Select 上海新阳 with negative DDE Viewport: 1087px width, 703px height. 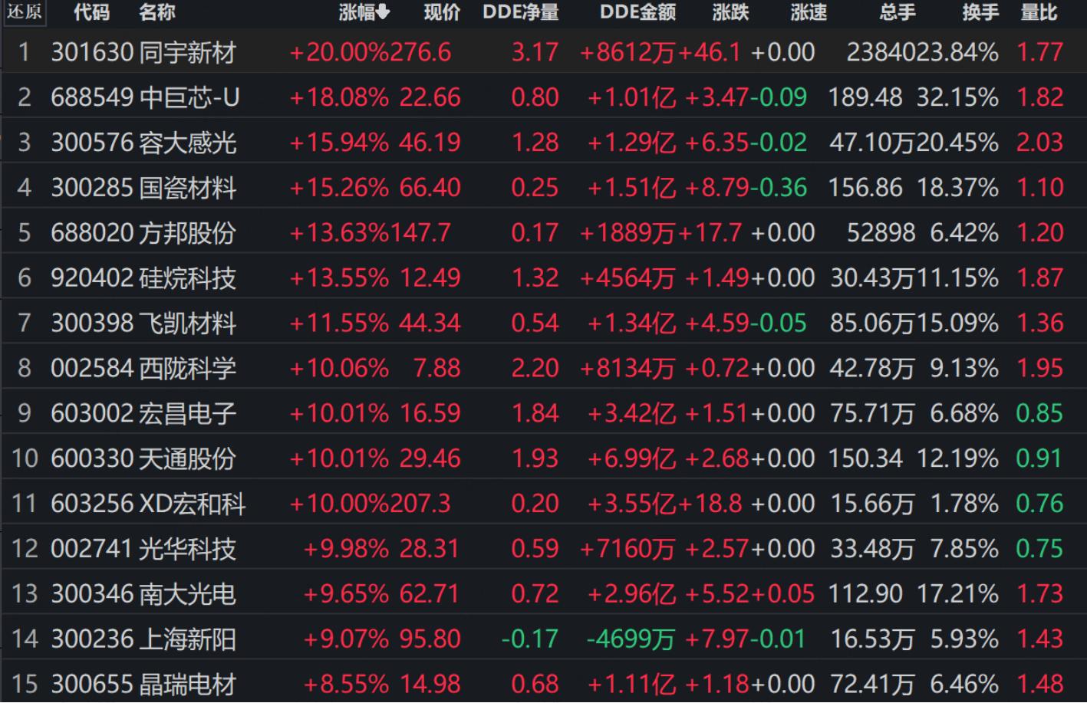(x=543, y=639)
